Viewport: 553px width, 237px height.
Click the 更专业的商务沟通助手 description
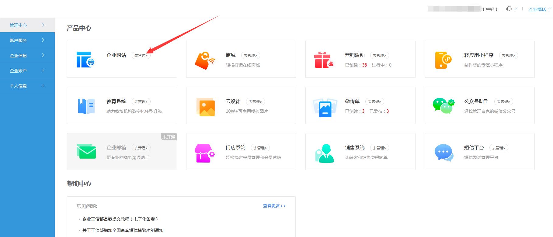pyautogui.click(x=128, y=157)
